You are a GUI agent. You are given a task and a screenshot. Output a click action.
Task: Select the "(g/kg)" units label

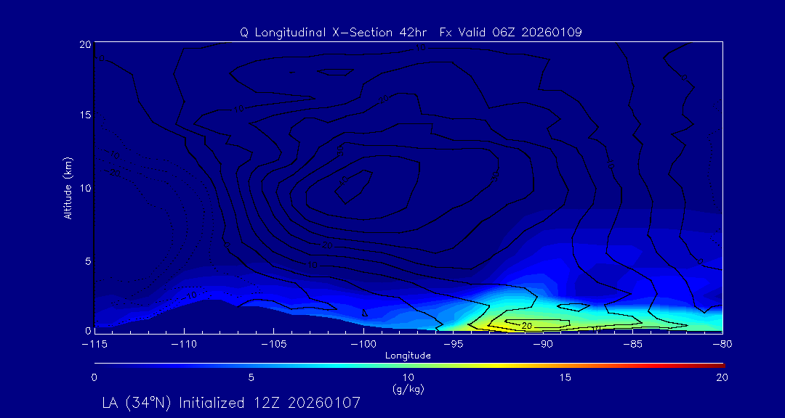[408, 390]
